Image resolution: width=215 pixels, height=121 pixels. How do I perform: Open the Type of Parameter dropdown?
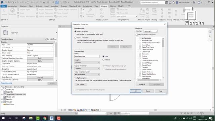point(87,69)
